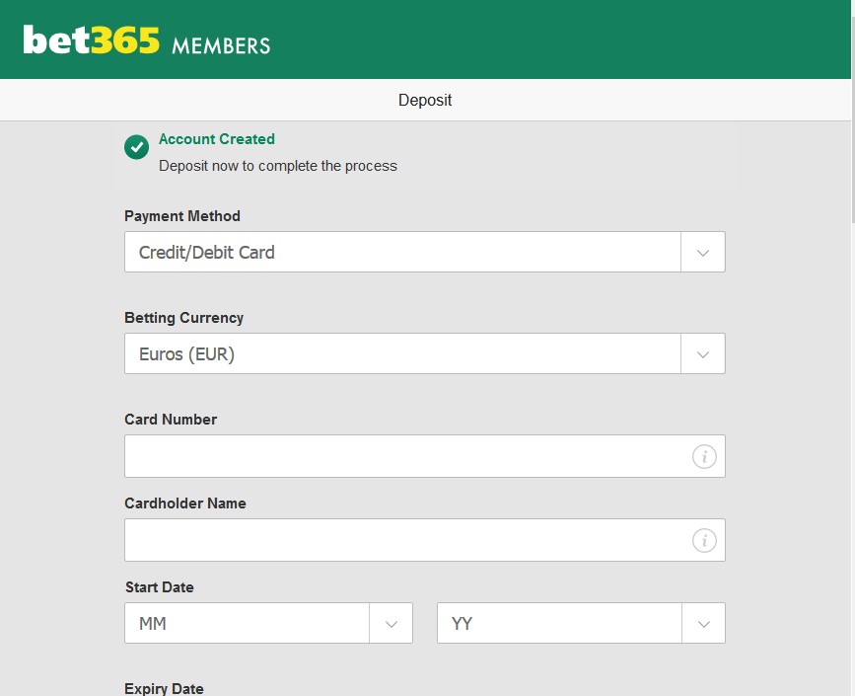Screen dimensions: 855x696
Task: Click the MEMBERS text in header
Action: [221, 45]
